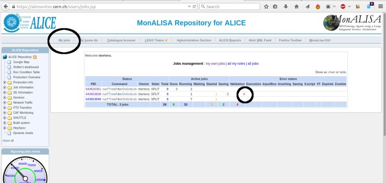Viewport: 386px width, 183px height.
Task: Open Run Condition Table tree item
Action: [27, 72]
